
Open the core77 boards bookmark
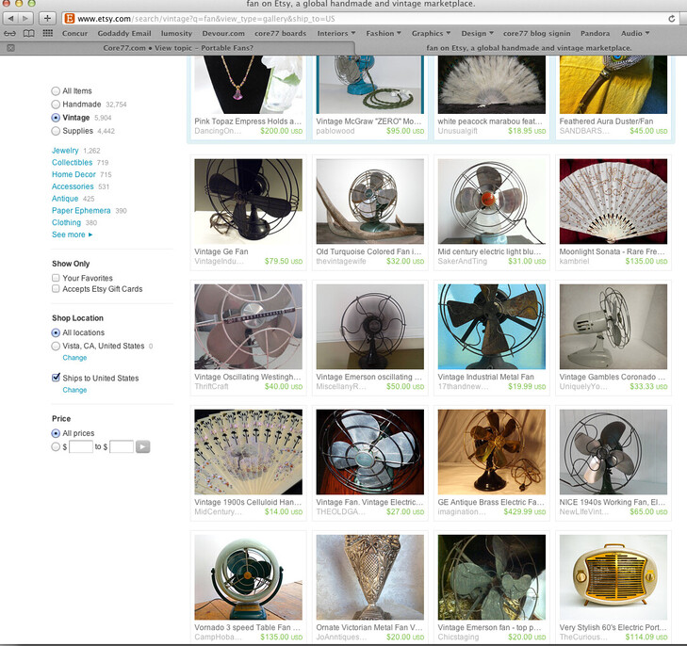click(x=281, y=33)
